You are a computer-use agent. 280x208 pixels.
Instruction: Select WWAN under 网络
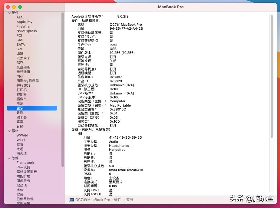[x=22, y=135]
